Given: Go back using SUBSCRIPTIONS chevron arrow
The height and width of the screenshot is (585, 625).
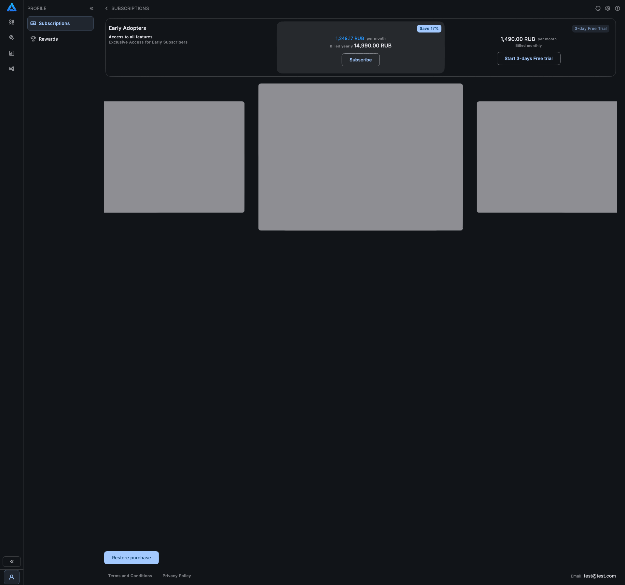Looking at the screenshot, I should (106, 8).
